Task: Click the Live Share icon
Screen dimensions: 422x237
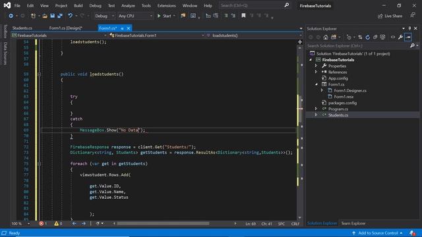Action: pos(380,16)
